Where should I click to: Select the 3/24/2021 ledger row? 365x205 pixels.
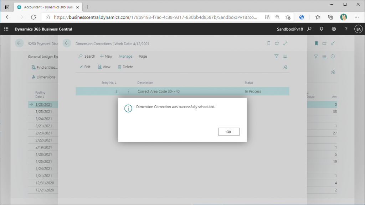(43, 119)
